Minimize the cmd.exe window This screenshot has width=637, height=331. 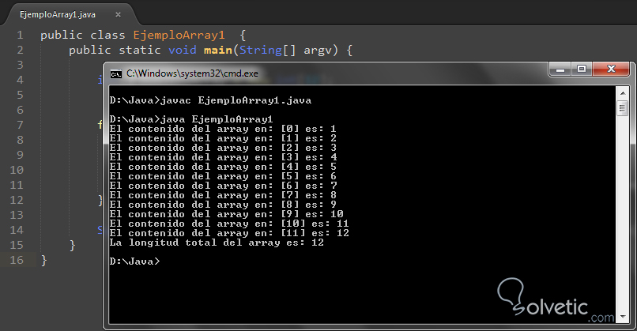point(560,69)
